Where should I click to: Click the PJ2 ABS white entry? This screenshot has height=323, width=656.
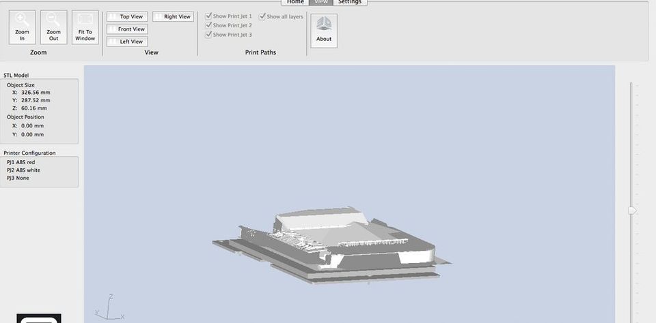click(23, 170)
